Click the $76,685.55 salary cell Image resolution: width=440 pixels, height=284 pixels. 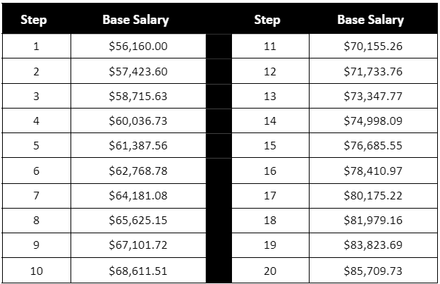(372, 146)
